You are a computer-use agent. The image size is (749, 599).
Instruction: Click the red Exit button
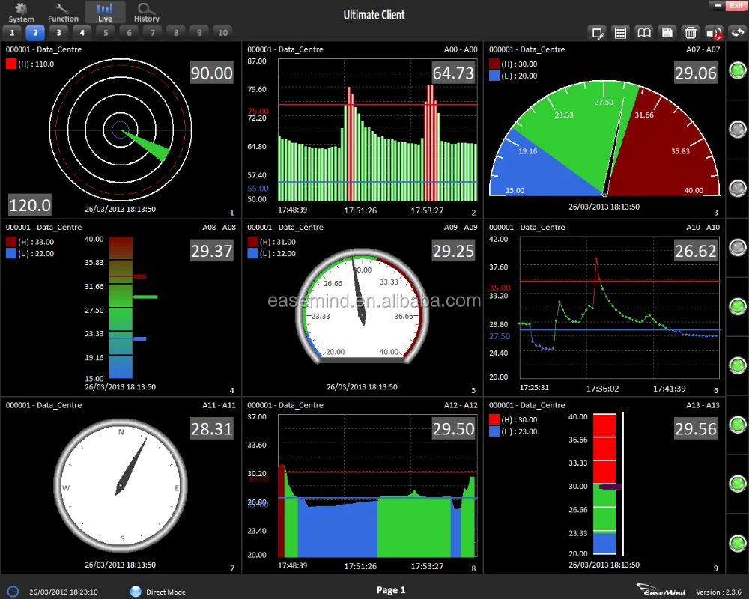point(736,5)
